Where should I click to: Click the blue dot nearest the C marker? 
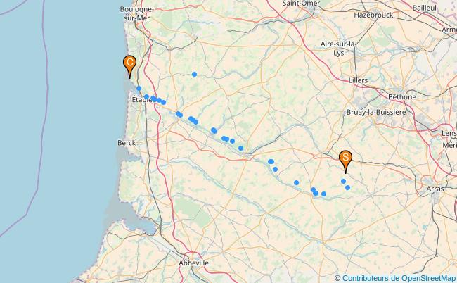tap(139, 88)
